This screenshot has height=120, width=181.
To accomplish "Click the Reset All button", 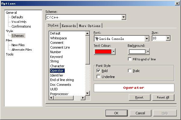I will [x=163, y=97].
